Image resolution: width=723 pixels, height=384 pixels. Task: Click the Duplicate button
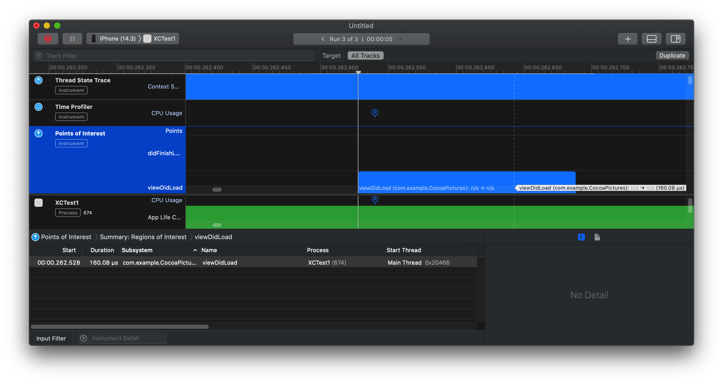coord(672,55)
